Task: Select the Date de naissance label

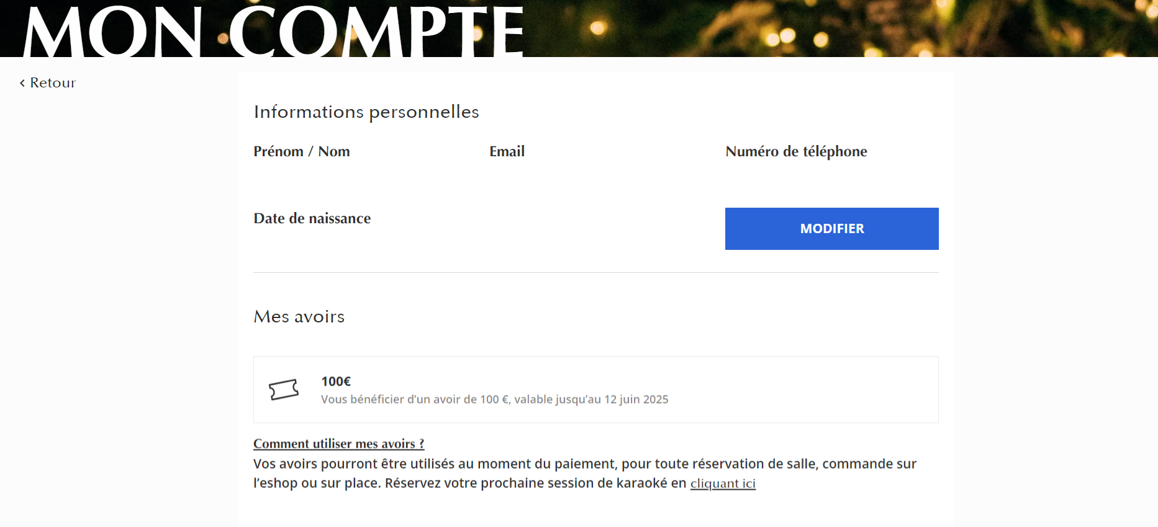Action: (x=312, y=218)
